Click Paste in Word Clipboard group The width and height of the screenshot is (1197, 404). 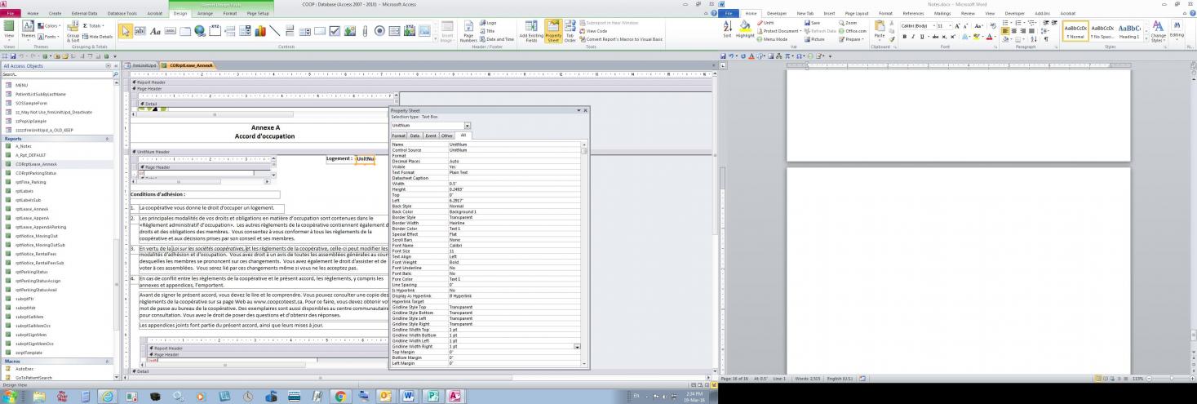[x=879, y=30]
